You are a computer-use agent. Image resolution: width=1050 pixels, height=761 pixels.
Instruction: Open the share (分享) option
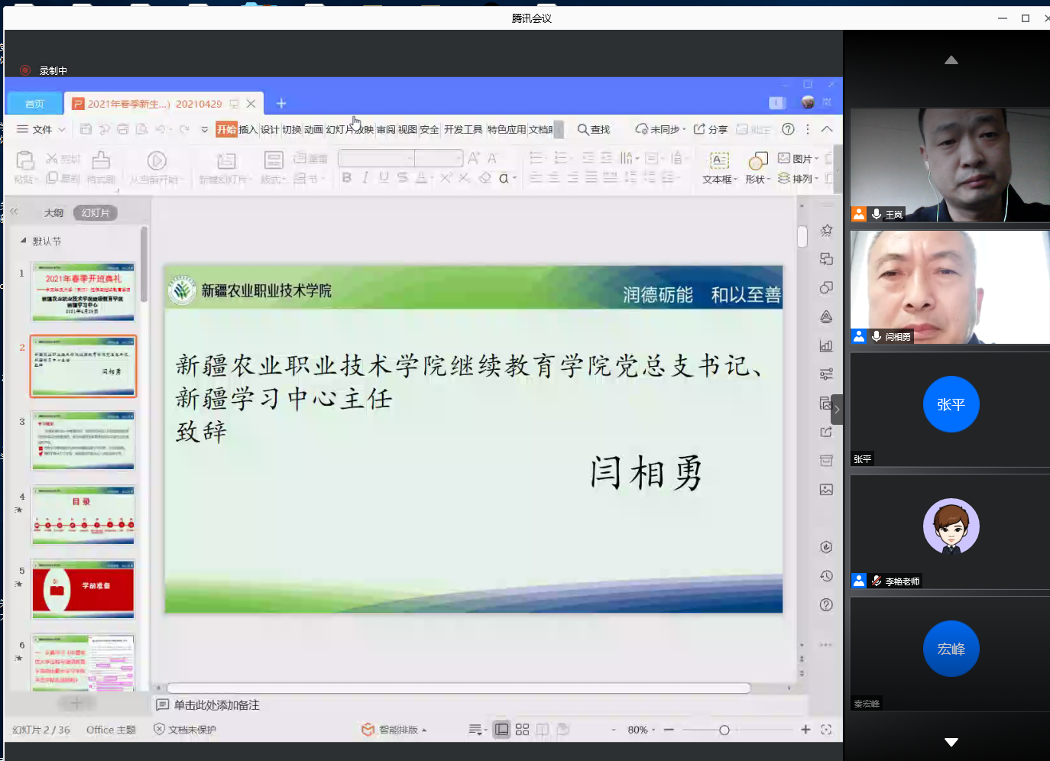coord(710,129)
